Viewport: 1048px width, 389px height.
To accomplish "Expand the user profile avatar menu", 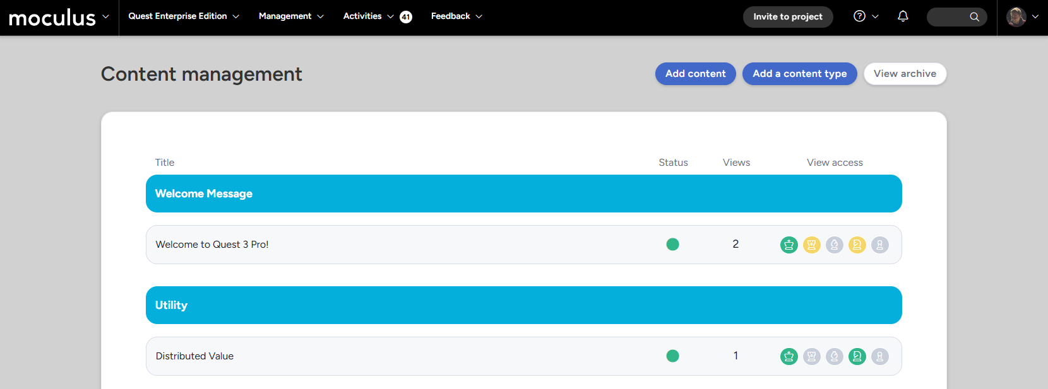I will pyautogui.click(x=1021, y=17).
